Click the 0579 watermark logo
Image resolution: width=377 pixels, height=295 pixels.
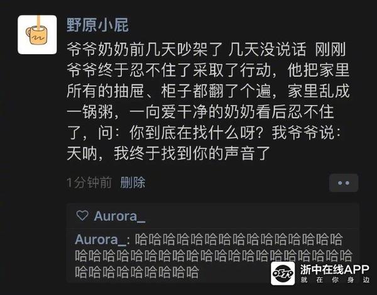point(283,274)
